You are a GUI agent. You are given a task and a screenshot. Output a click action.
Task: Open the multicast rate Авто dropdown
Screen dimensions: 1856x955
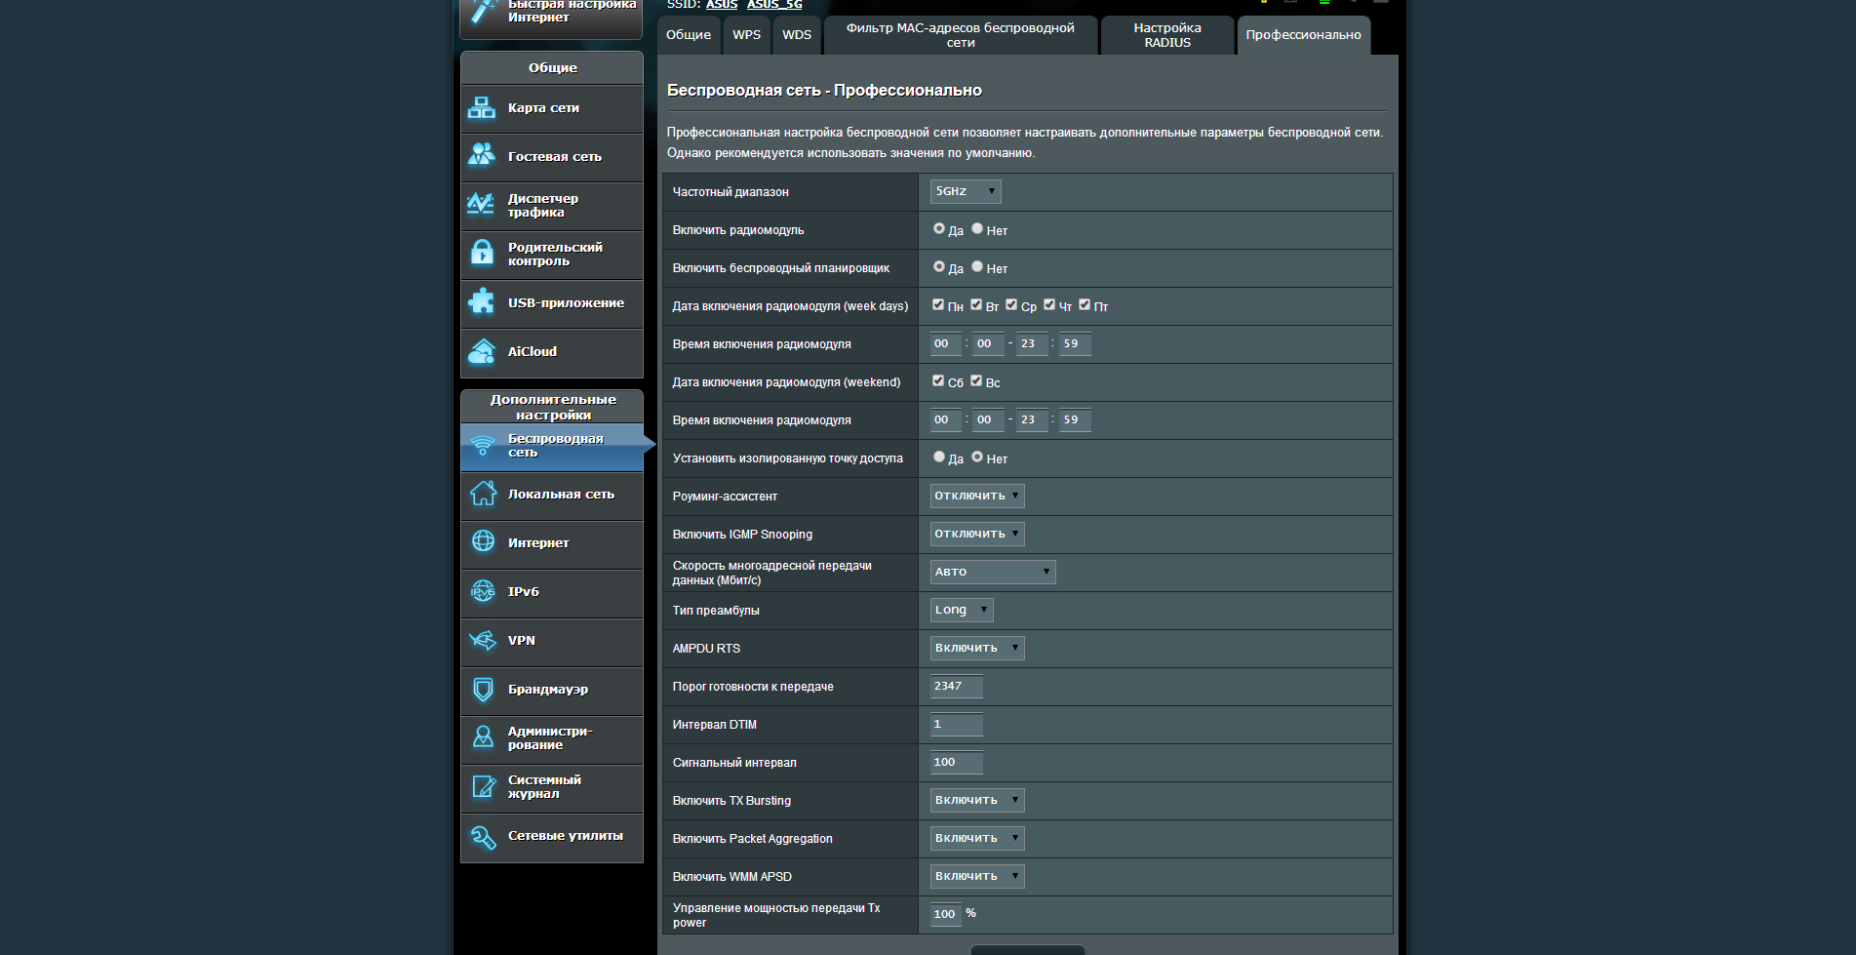[993, 572]
